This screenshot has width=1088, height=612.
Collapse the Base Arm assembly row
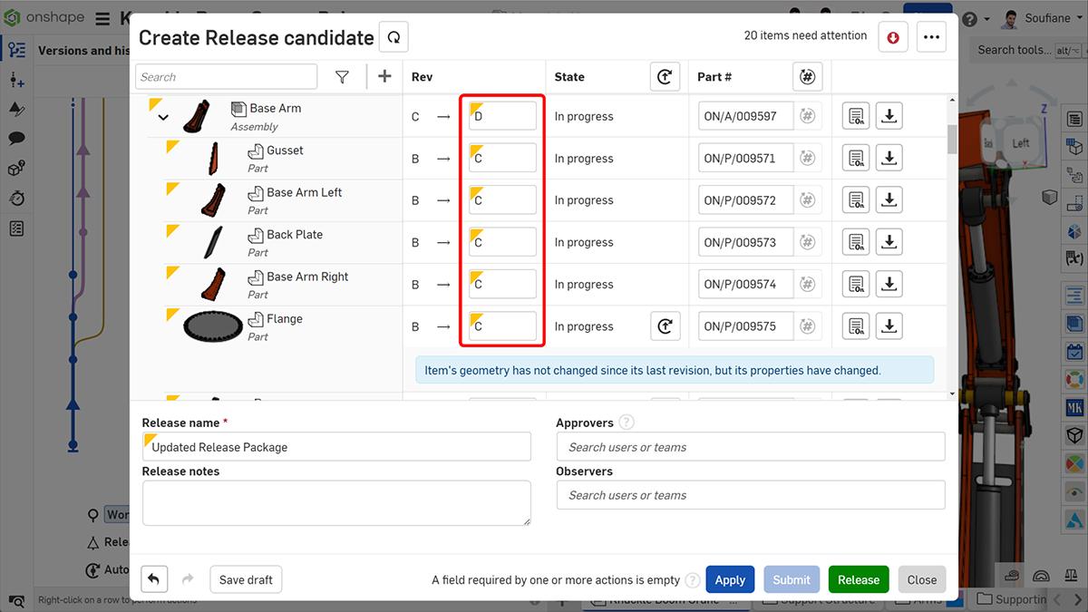(162, 116)
